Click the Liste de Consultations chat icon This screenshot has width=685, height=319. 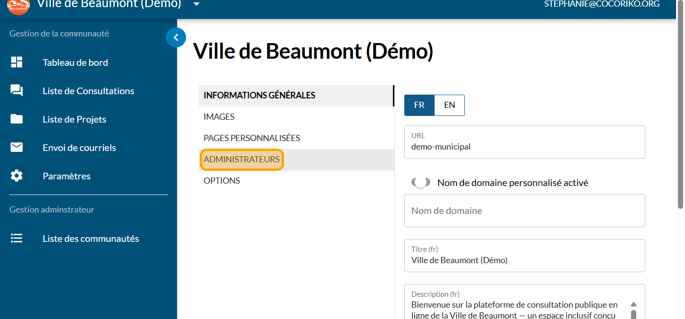17,91
